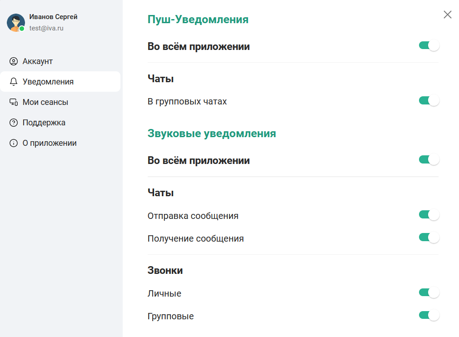The width and height of the screenshot is (459, 337).
Task: Open the Аккаунт section
Action: [39, 61]
